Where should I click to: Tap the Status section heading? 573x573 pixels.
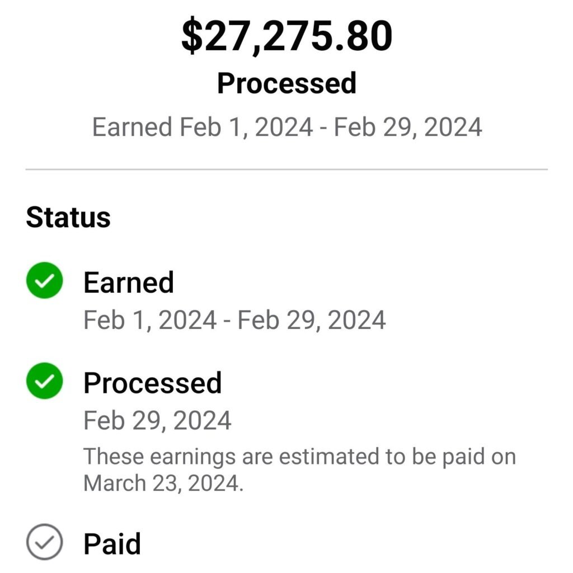[x=68, y=217]
